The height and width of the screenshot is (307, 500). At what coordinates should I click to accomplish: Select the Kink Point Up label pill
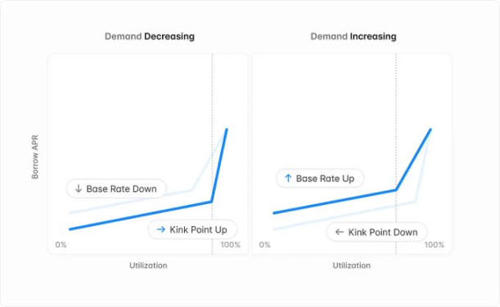tap(192, 229)
